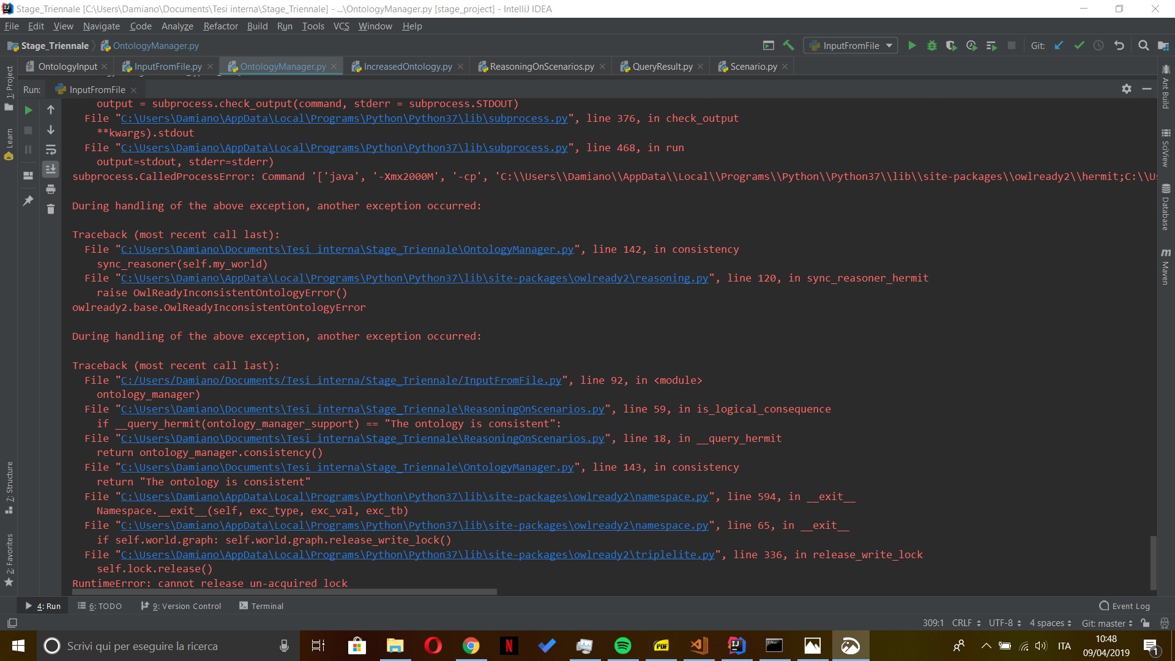Print console output via printer icon
1175x661 pixels.
pyautogui.click(x=51, y=189)
